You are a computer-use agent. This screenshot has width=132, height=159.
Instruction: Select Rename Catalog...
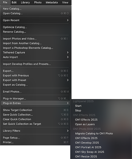[36, 32]
